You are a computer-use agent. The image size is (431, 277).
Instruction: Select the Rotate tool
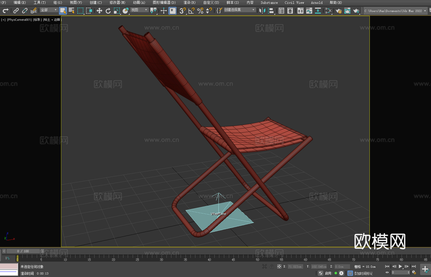point(108,11)
